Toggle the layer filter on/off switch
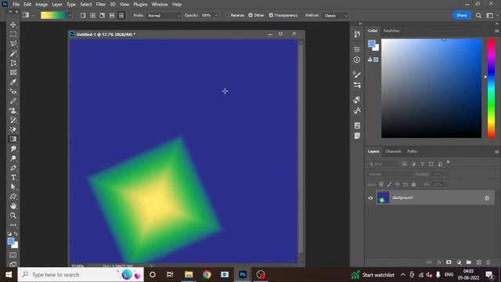This screenshot has height=282, width=501. pyautogui.click(x=449, y=162)
